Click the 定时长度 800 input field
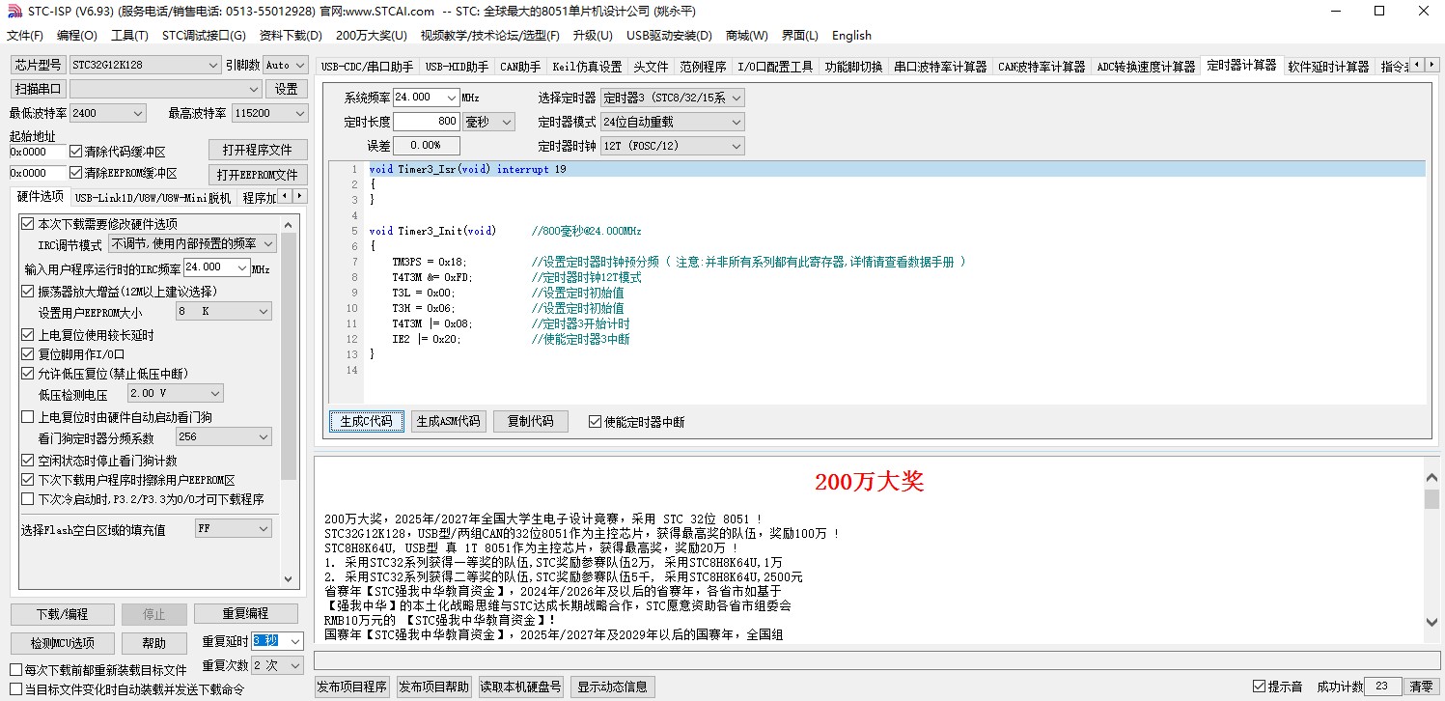The image size is (1445, 701). (426, 122)
